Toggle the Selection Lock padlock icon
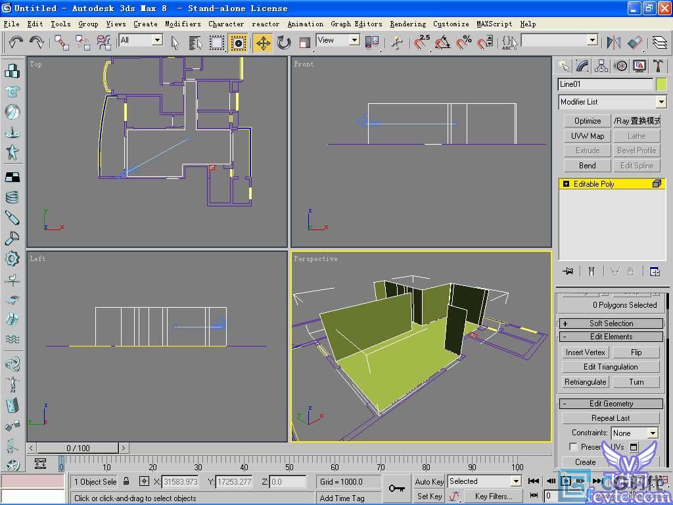 click(x=126, y=481)
